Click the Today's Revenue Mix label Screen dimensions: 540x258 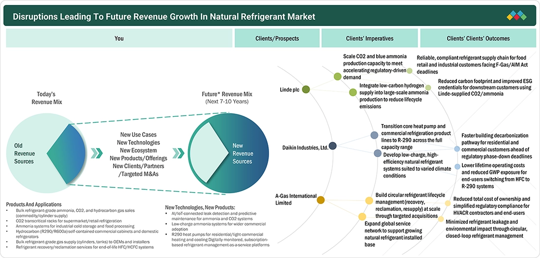[x=46, y=98]
